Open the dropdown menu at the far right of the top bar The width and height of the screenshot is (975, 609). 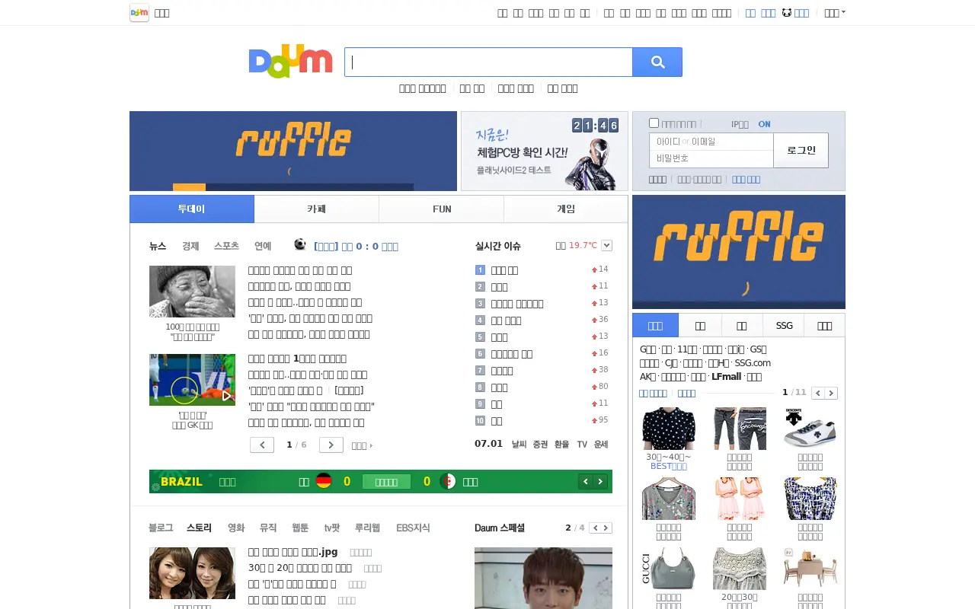tap(835, 13)
